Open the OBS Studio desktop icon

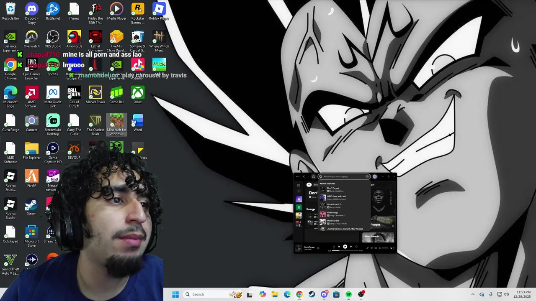53,40
